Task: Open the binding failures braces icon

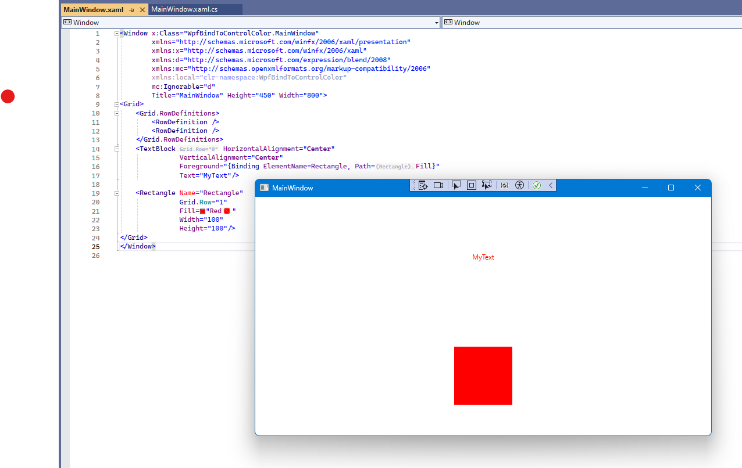Action: tap(504, 185)
